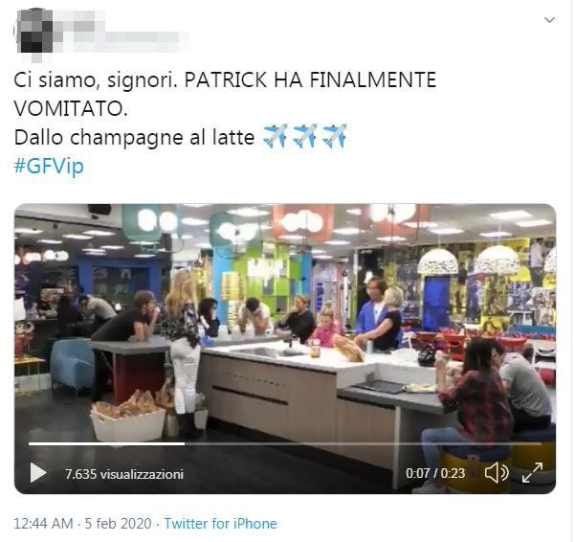
Task: Click the last airplane emoji
Action: click(x=335, y=136)
